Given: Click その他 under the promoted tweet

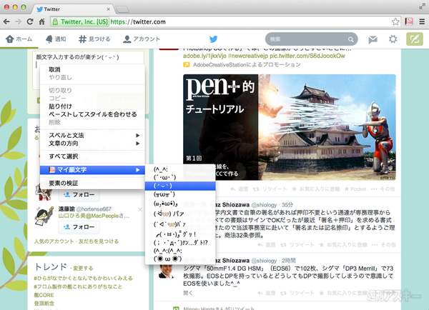Looking at the screenshot, I should (x=383, y=189).
